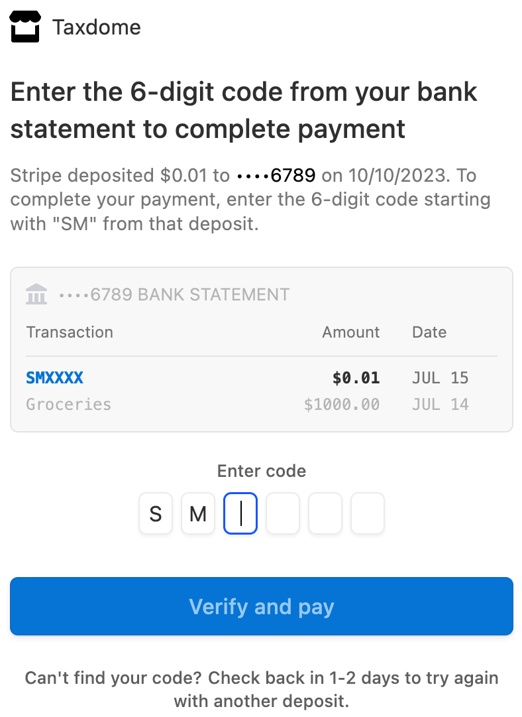Click the $0.01 deposit amount
Image resolution: width=522 pixels, height=717 pixels.
point(356,378)
